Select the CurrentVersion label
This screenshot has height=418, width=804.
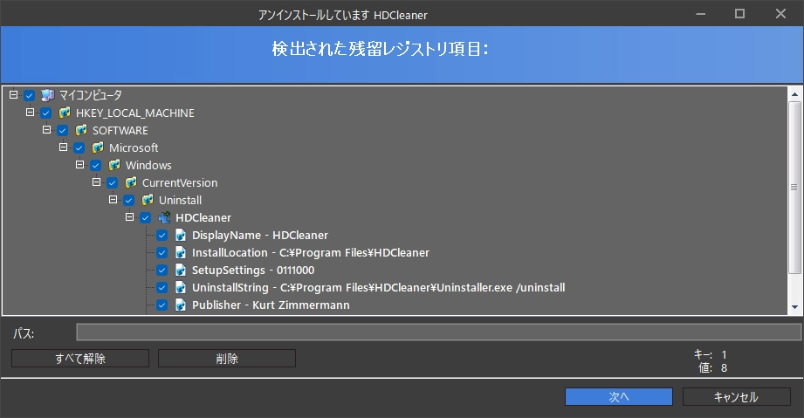(180, 182)
